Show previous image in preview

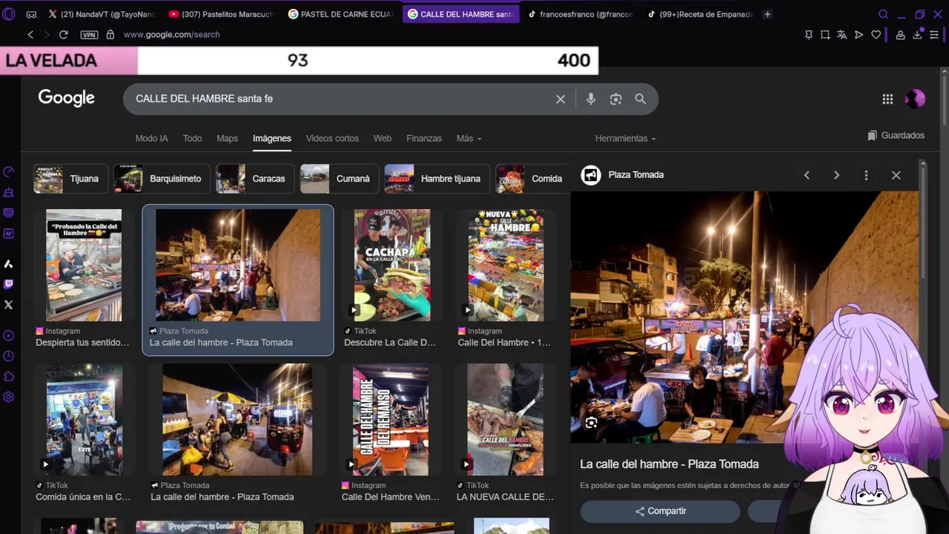(x=807, y=175)
